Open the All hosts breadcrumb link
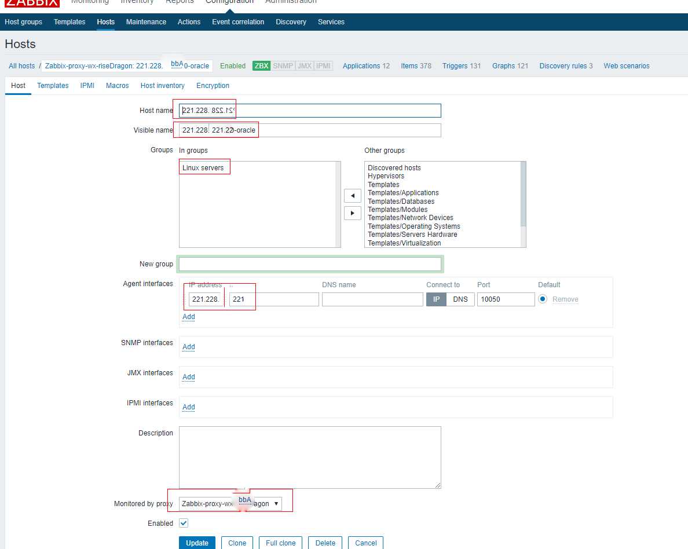688x549 pixels. click(22, 66)
